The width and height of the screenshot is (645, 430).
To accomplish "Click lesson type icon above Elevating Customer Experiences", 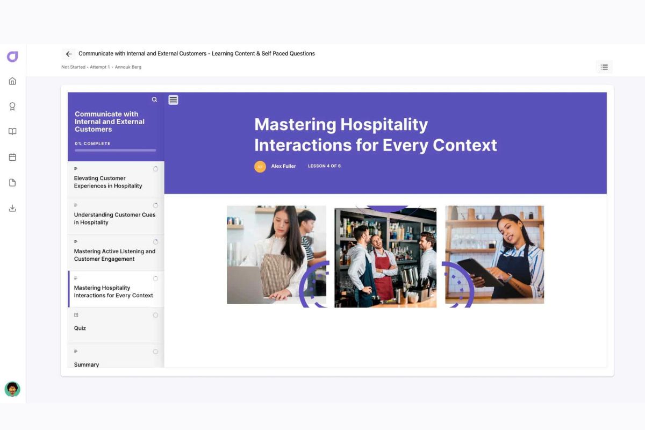I will 76,169.
